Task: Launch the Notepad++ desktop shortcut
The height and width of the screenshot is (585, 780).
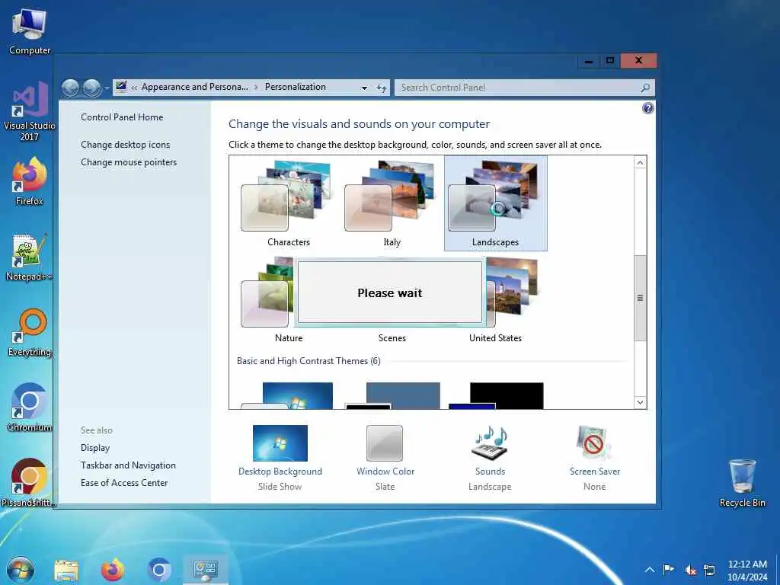Action: point(30,257)
